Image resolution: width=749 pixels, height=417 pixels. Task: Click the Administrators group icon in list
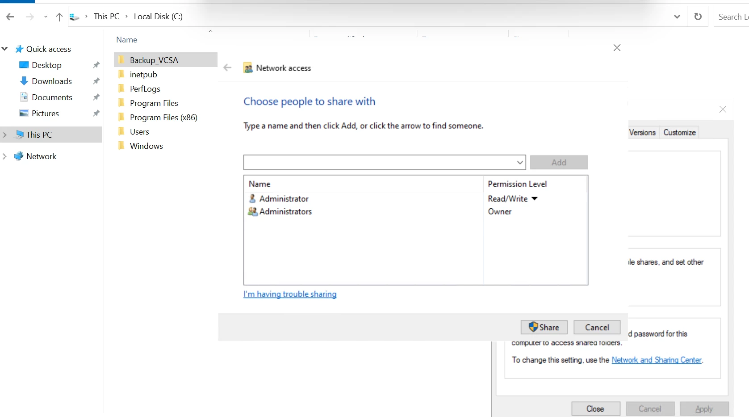pyautogui.click(x=253, y=211)
